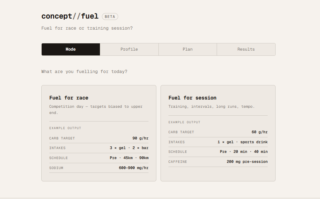This screenshot has width=320, height=199.
Task: Click INTAKES label in session card
Action: click(176, 142)
